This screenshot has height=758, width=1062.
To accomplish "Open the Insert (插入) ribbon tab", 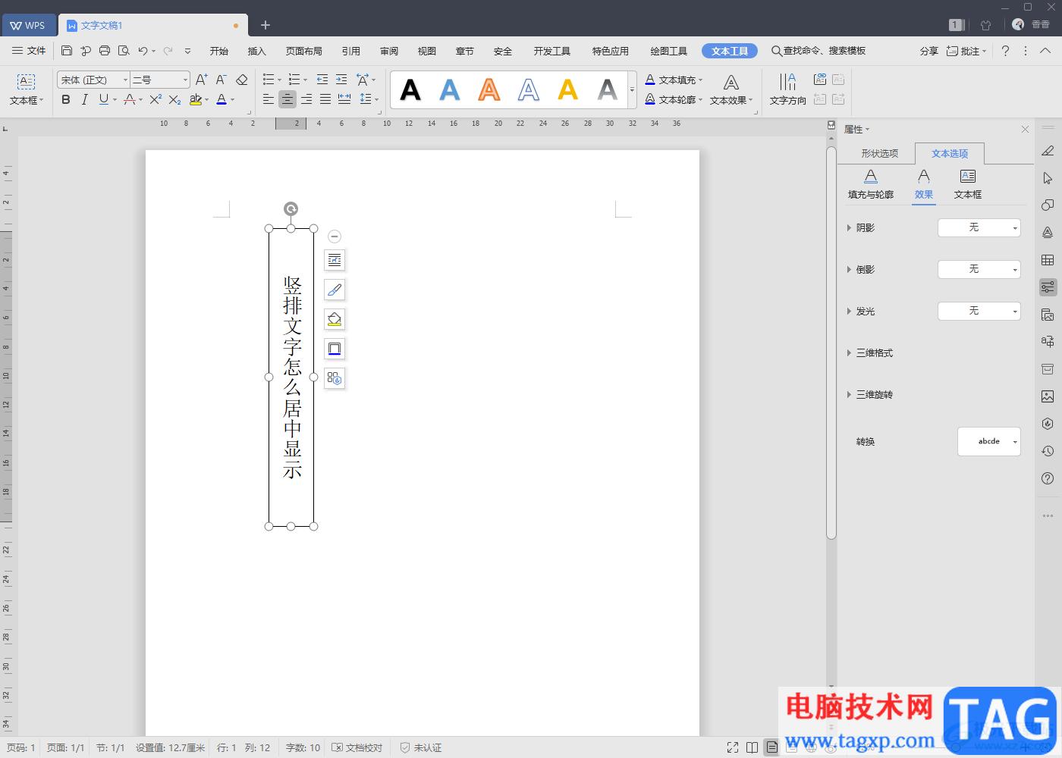I will pyautogui.click(x=257, y=51).
